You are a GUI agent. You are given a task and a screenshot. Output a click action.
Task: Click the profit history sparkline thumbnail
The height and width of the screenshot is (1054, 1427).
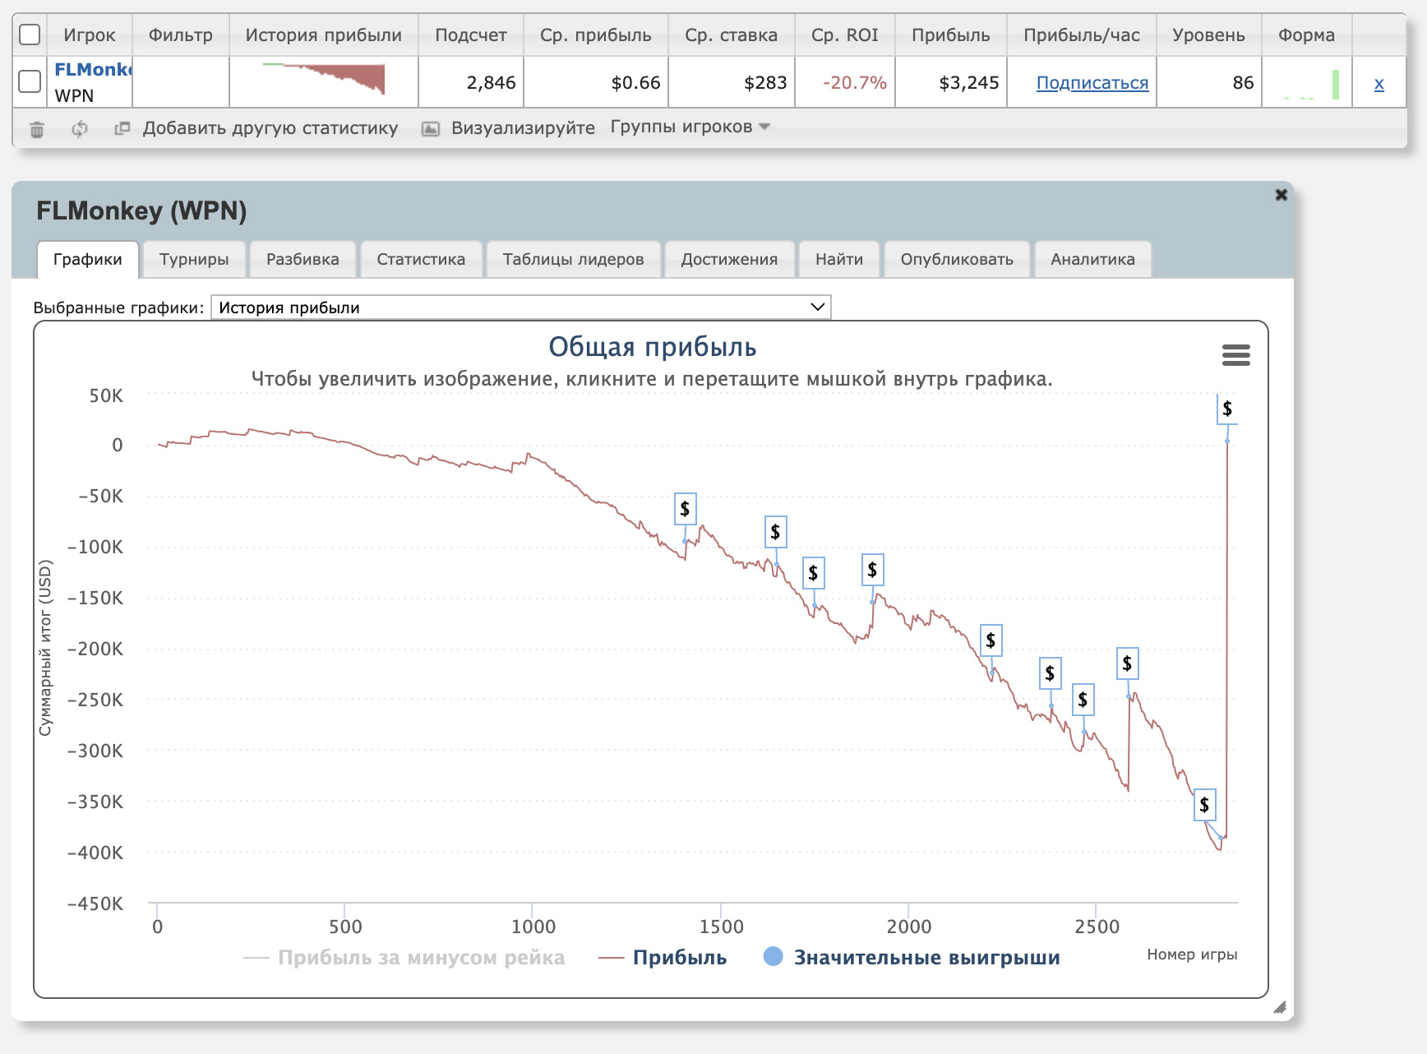click(324, 81)
